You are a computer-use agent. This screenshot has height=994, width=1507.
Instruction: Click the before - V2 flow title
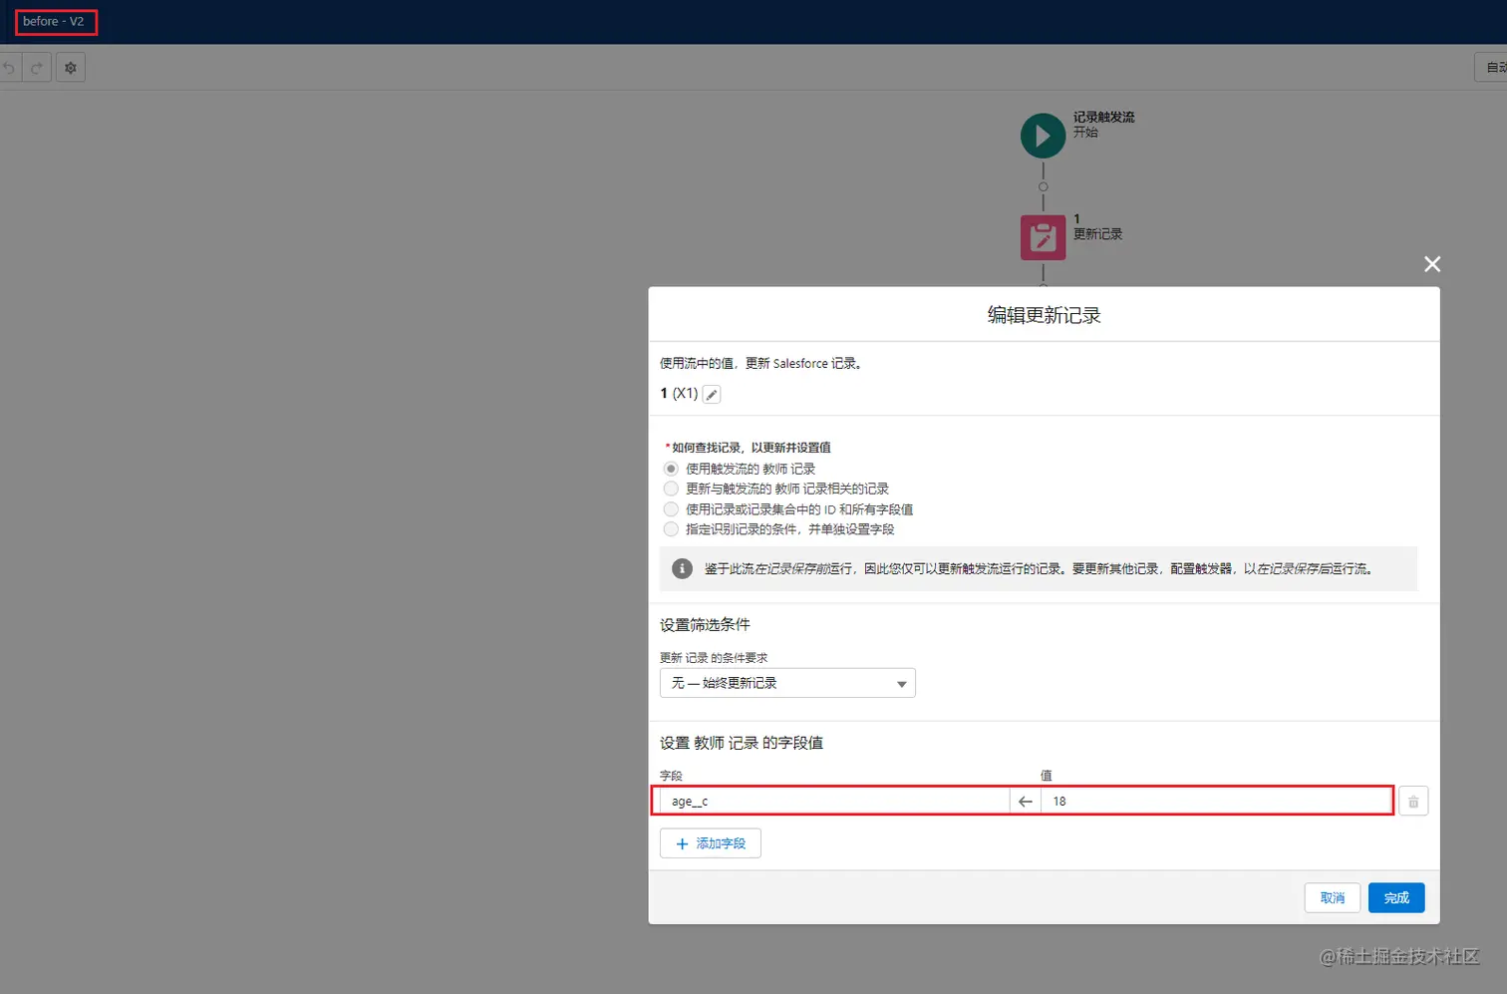click(x=54, y=21)
